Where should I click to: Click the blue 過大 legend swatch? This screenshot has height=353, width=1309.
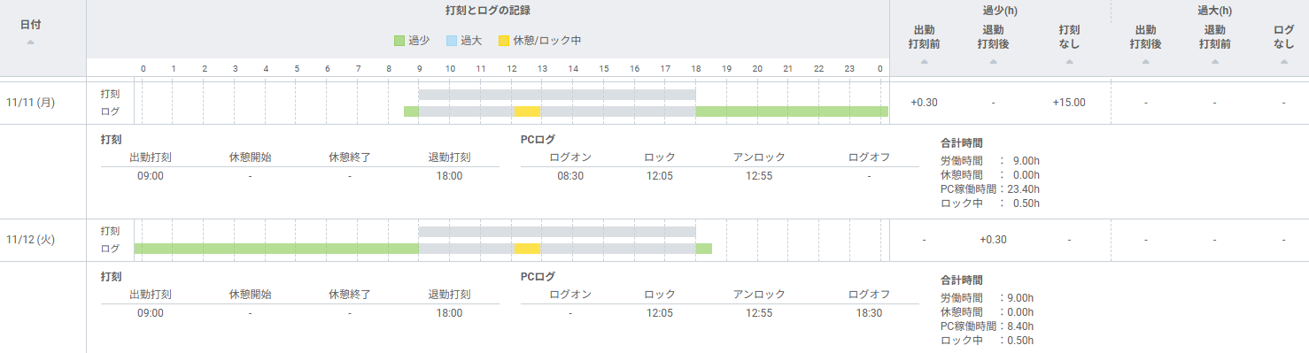pos(451,41)
